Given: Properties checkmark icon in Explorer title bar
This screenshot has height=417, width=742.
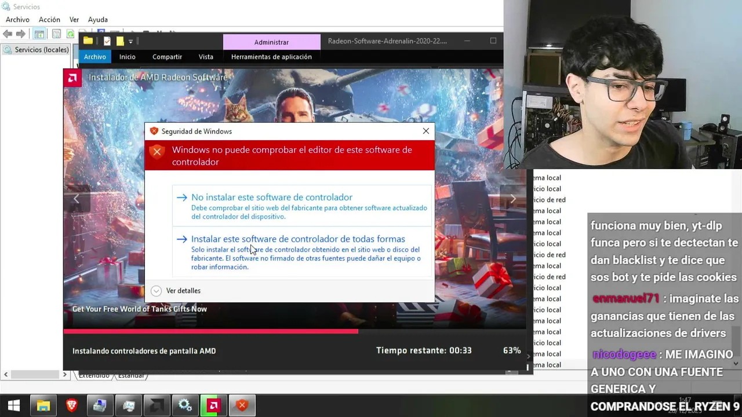Looking at the screenshot, I should point(107,41).
